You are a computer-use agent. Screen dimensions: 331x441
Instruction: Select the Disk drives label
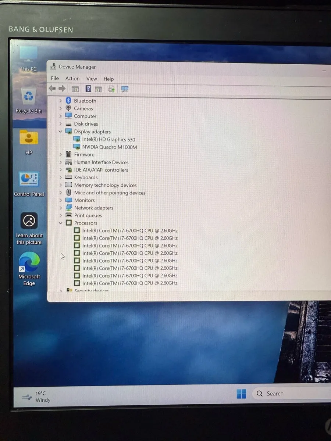click(86, 124)
